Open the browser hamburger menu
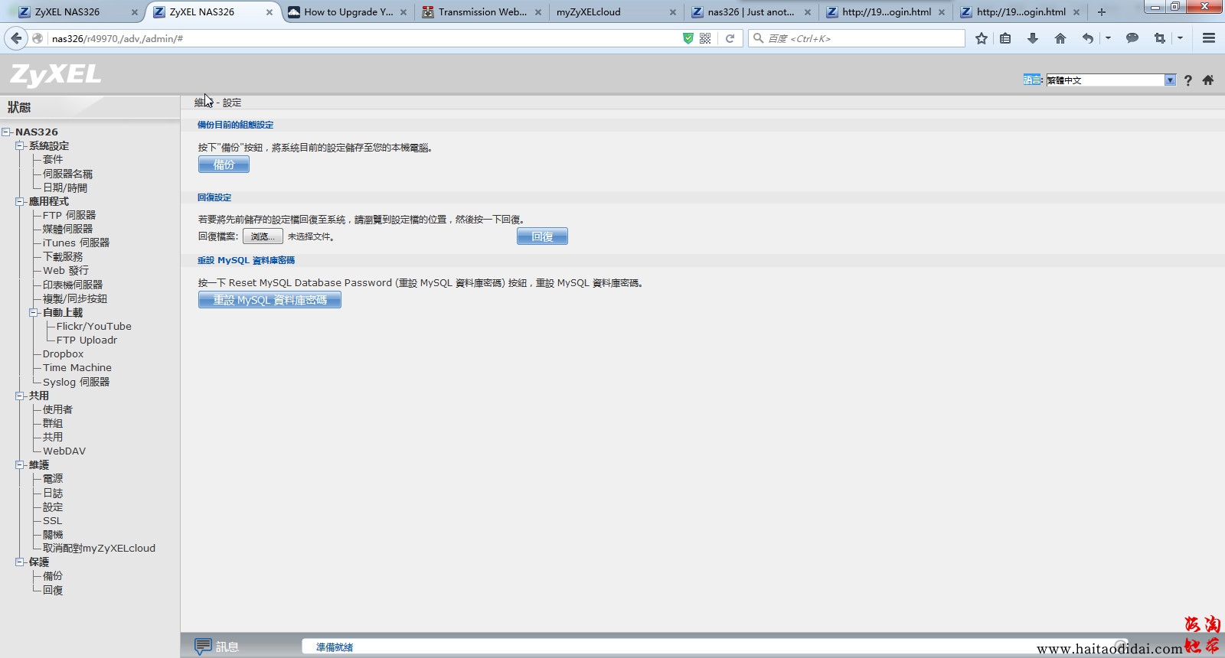The height and width of the screenshot is (658, 1225). click(1209, 38)
